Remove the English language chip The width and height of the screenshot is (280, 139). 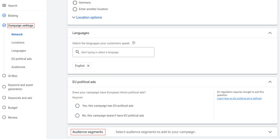tap(88, 66)
